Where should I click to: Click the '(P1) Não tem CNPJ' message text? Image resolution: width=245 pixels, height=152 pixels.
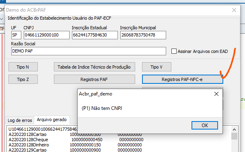point(102,108)
